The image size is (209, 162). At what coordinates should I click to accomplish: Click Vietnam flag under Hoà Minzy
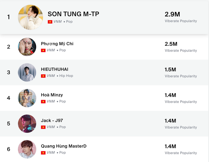43,102
